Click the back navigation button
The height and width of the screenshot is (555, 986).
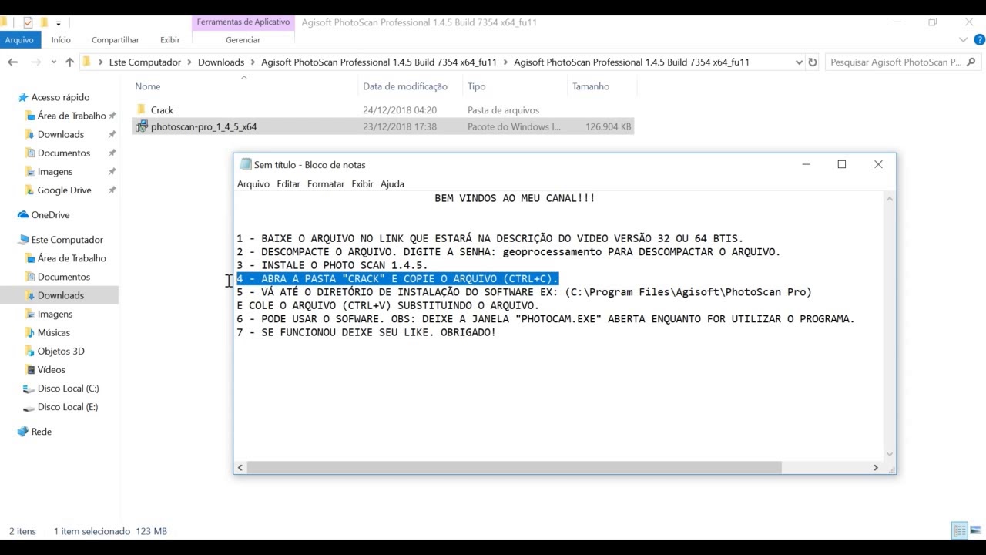click(12, 62)
